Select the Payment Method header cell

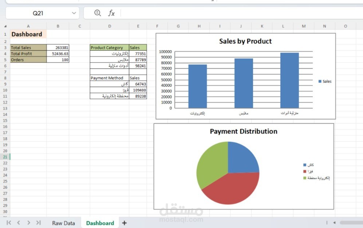click(x=110, y=78)
